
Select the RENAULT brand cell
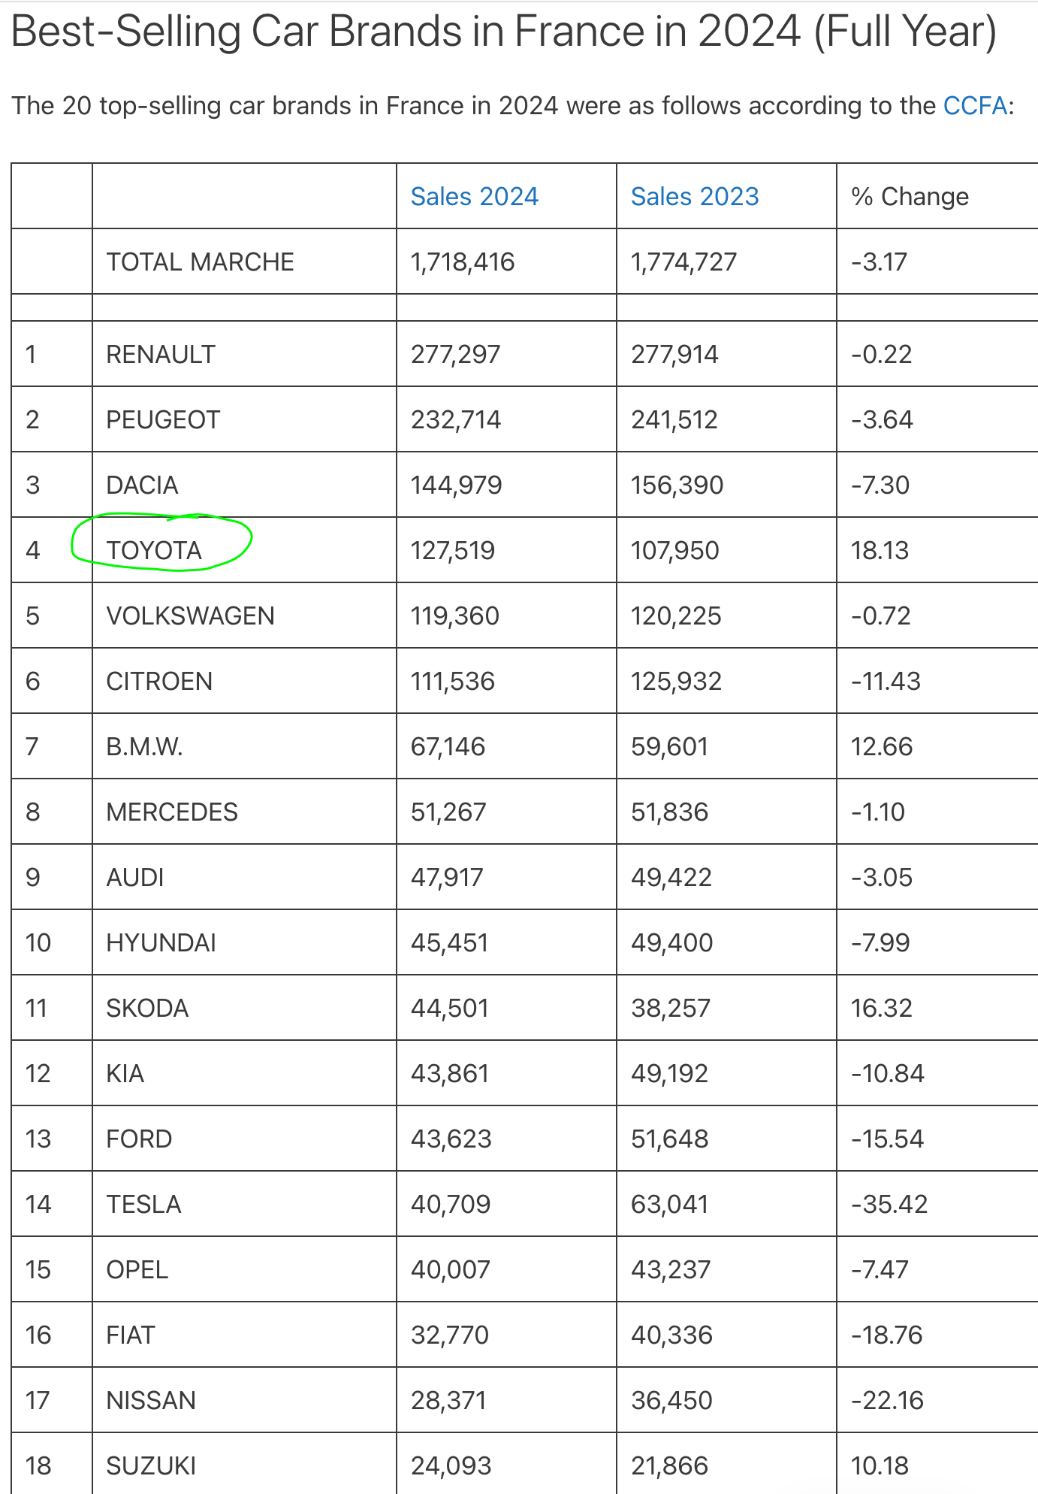click(161, 355)
